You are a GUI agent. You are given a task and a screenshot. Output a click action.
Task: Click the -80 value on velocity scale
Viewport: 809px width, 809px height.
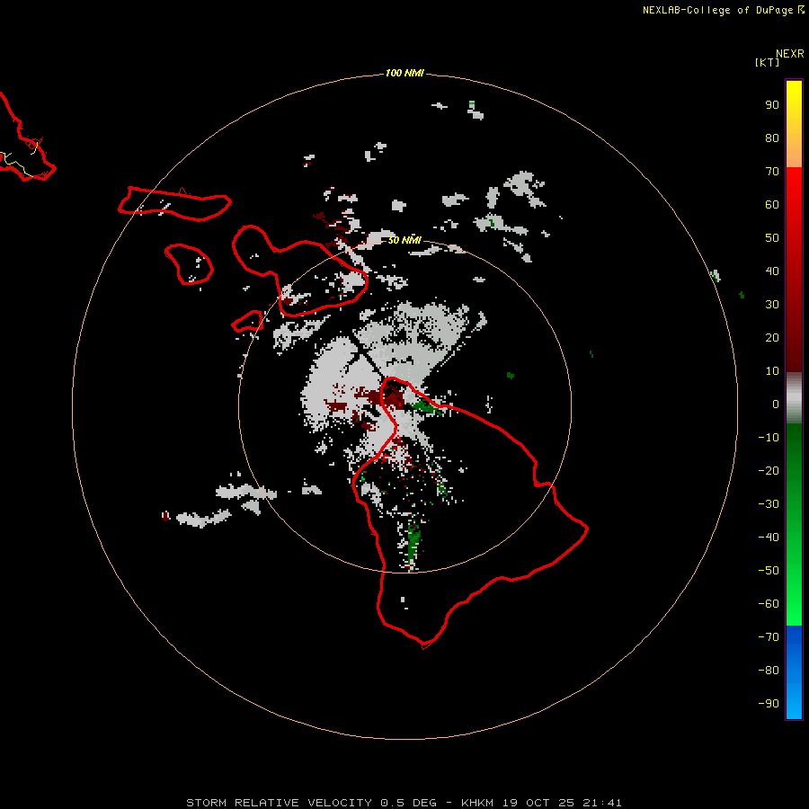coord(769,671)
